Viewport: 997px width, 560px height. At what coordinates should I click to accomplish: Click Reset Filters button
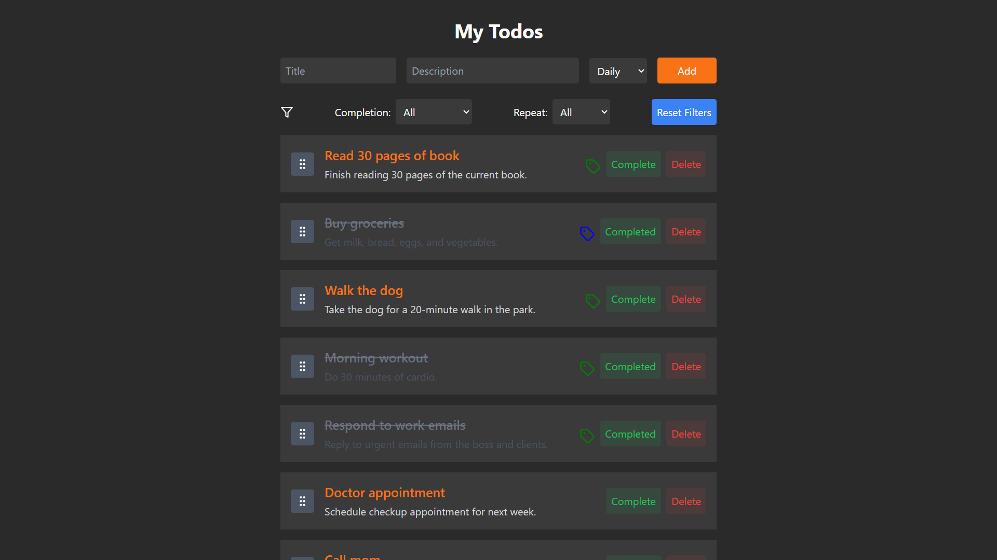pos(684,112)
